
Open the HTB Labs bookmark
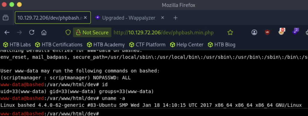(x=17, y=45)
